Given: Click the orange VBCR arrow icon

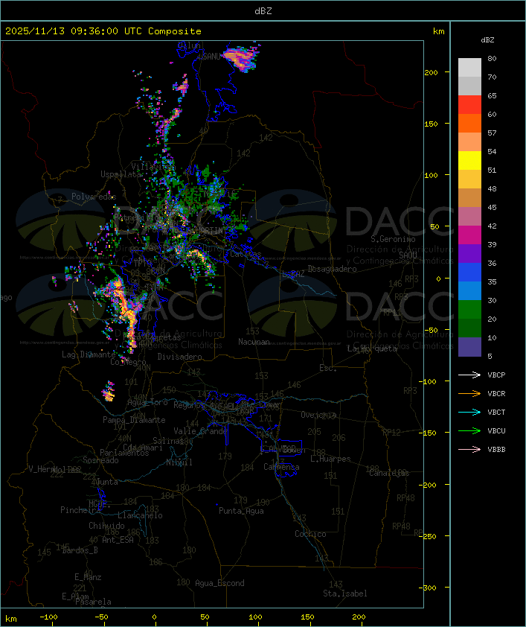Looking at the screenshot, I should pos(469,393).
